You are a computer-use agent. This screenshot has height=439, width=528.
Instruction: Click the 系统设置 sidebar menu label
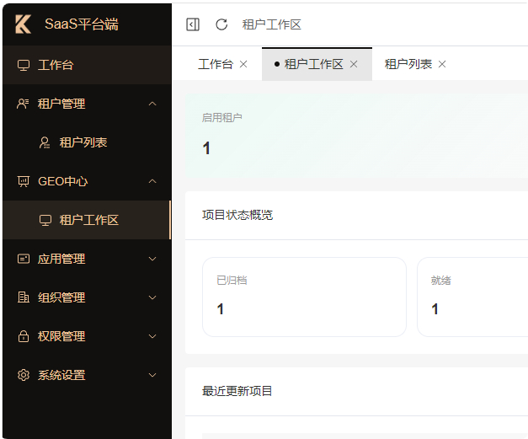[61, 375]
